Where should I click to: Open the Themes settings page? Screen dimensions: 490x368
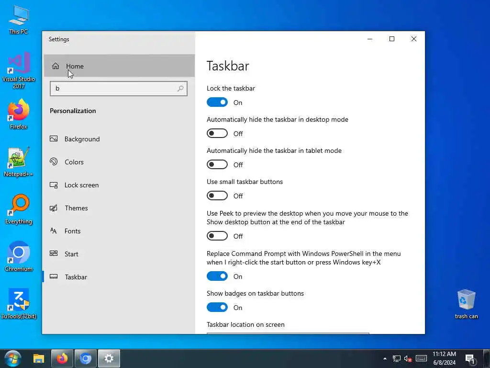click(x=119, y=208)
